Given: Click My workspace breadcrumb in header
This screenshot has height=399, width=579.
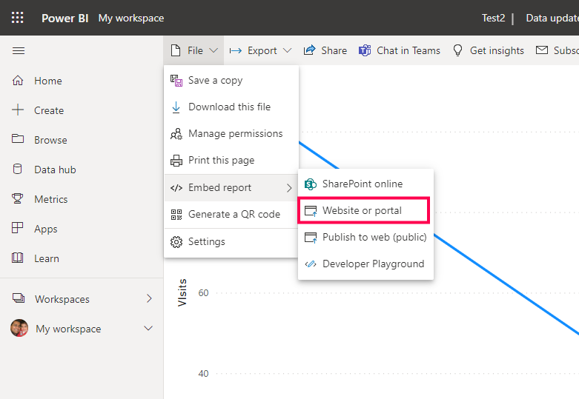Looking at the screenshot, I should pos(131,18).
